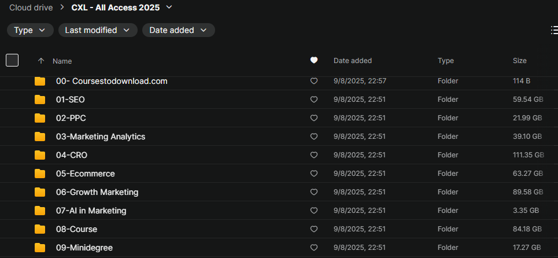
Task: Click the favorites heart column header icon
Action: point(314,61)
